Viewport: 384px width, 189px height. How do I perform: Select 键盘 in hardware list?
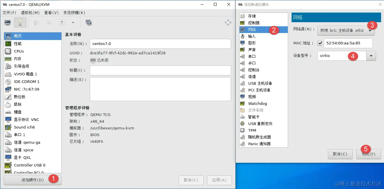(33, 112)
